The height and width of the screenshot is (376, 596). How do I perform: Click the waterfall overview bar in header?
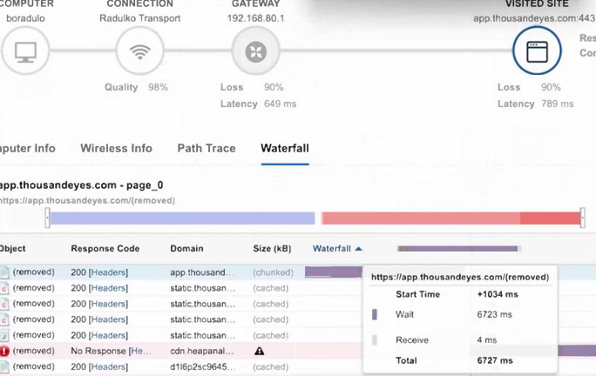click(458, 249)
